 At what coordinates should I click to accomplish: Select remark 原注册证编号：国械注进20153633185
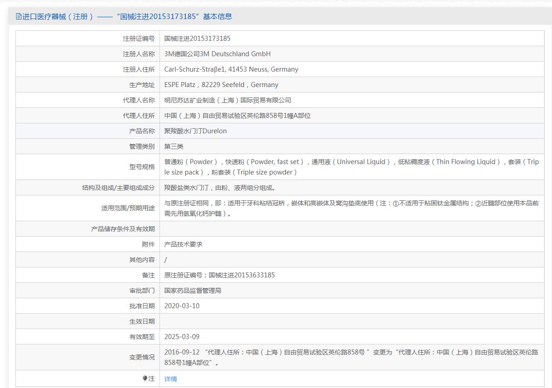click(220, 275)
